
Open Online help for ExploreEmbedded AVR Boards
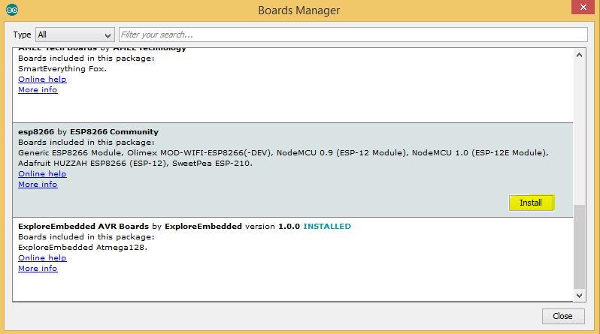pos(42,258)
